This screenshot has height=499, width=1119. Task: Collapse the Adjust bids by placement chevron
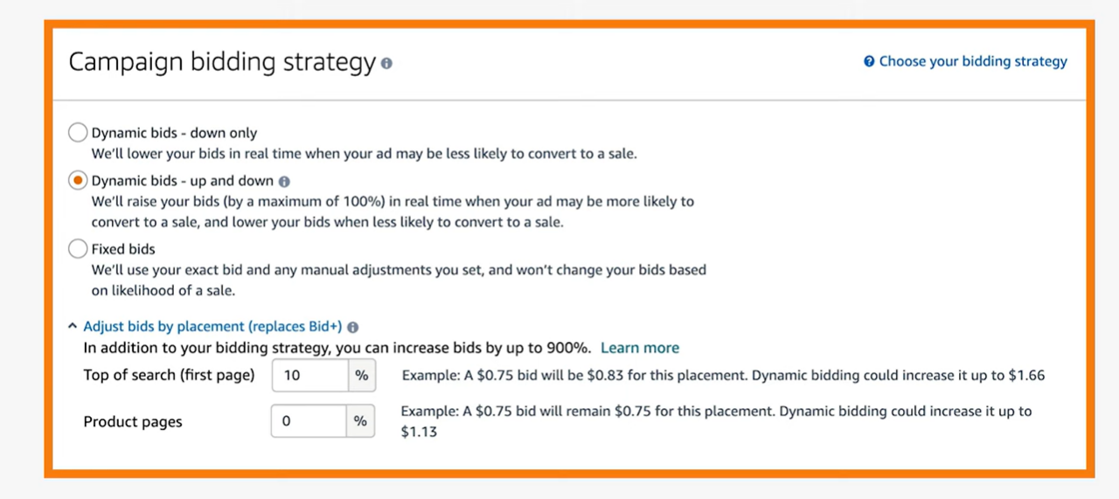pyautogui.click(x=73, y=327)
